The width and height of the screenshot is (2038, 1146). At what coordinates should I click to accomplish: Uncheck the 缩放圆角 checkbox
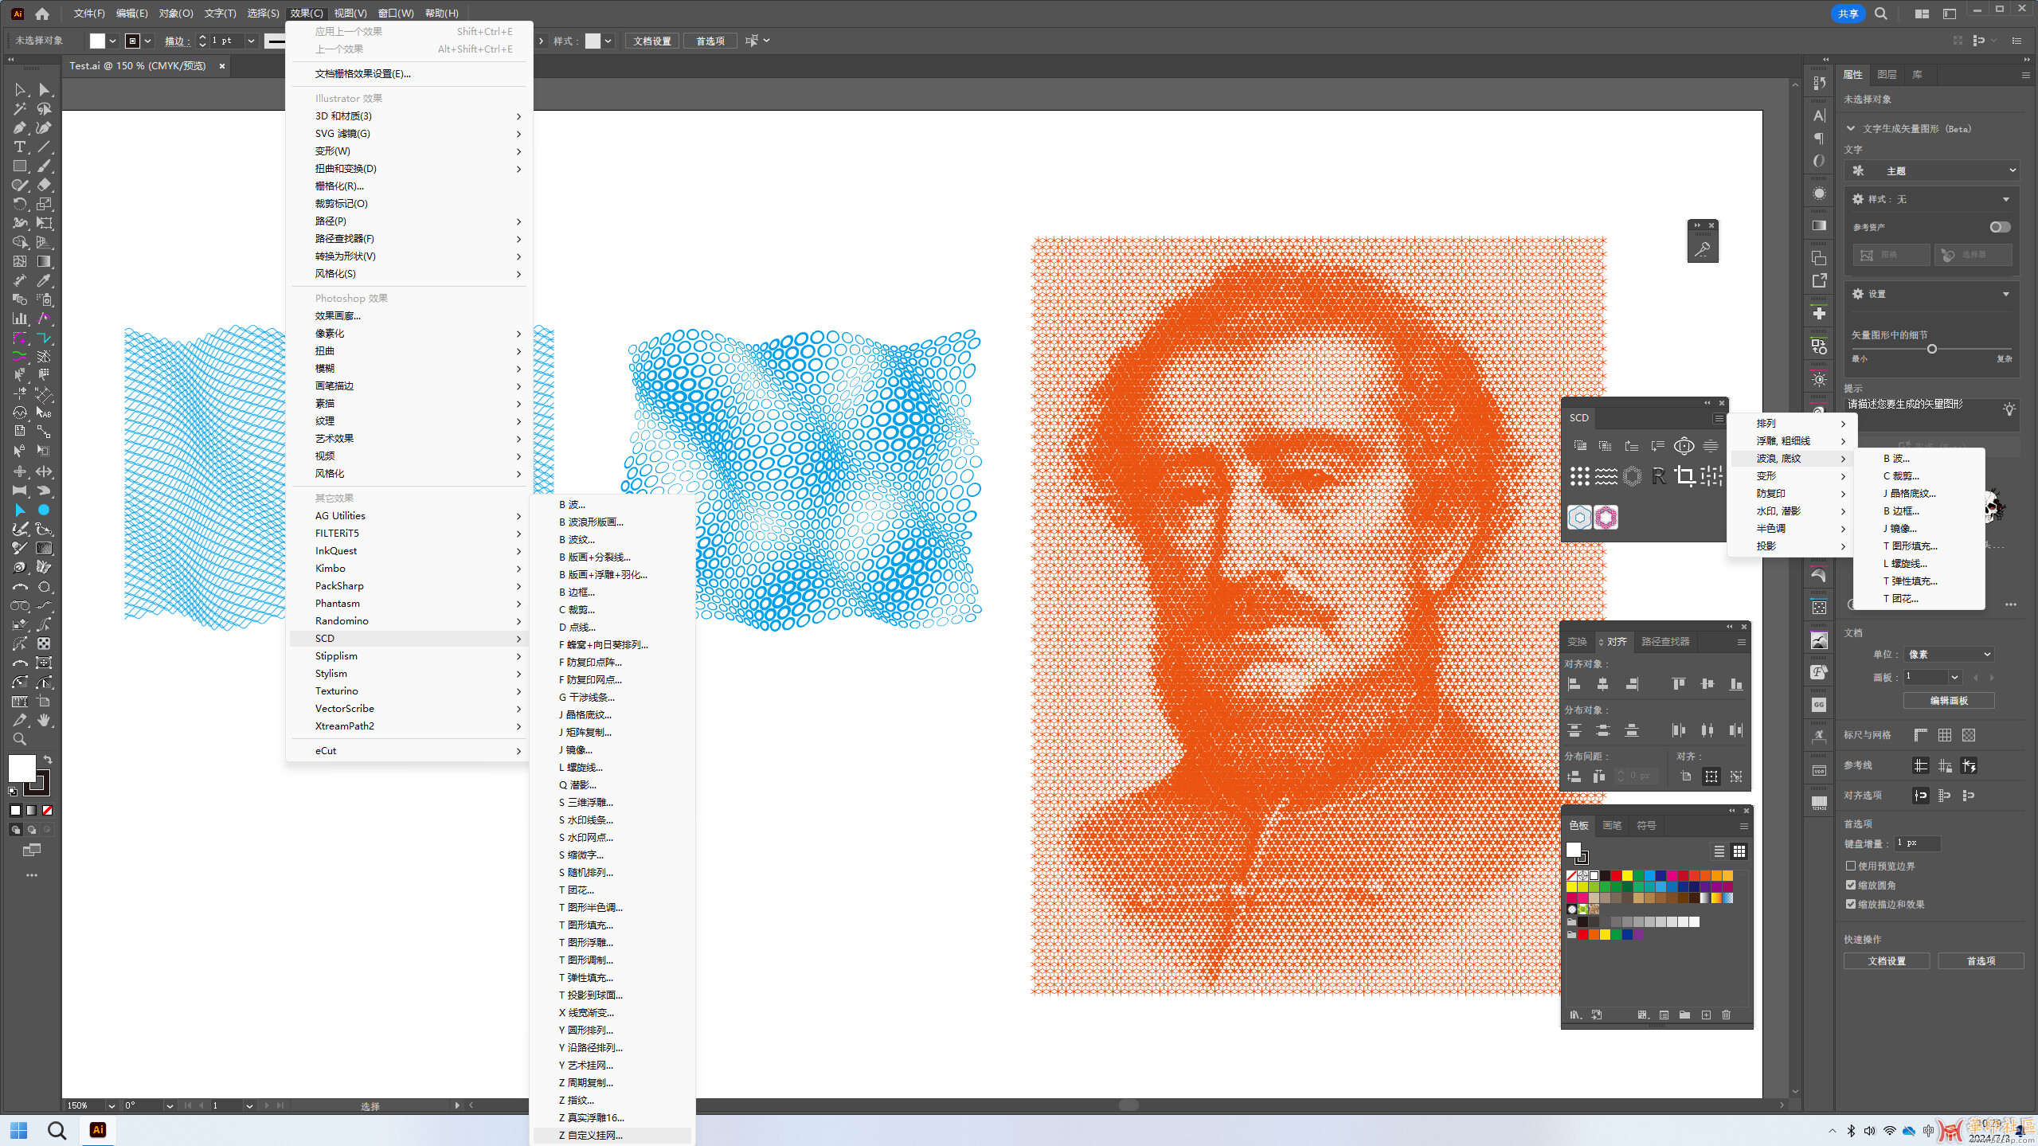pyautogui.click(x=1851, y=885)
